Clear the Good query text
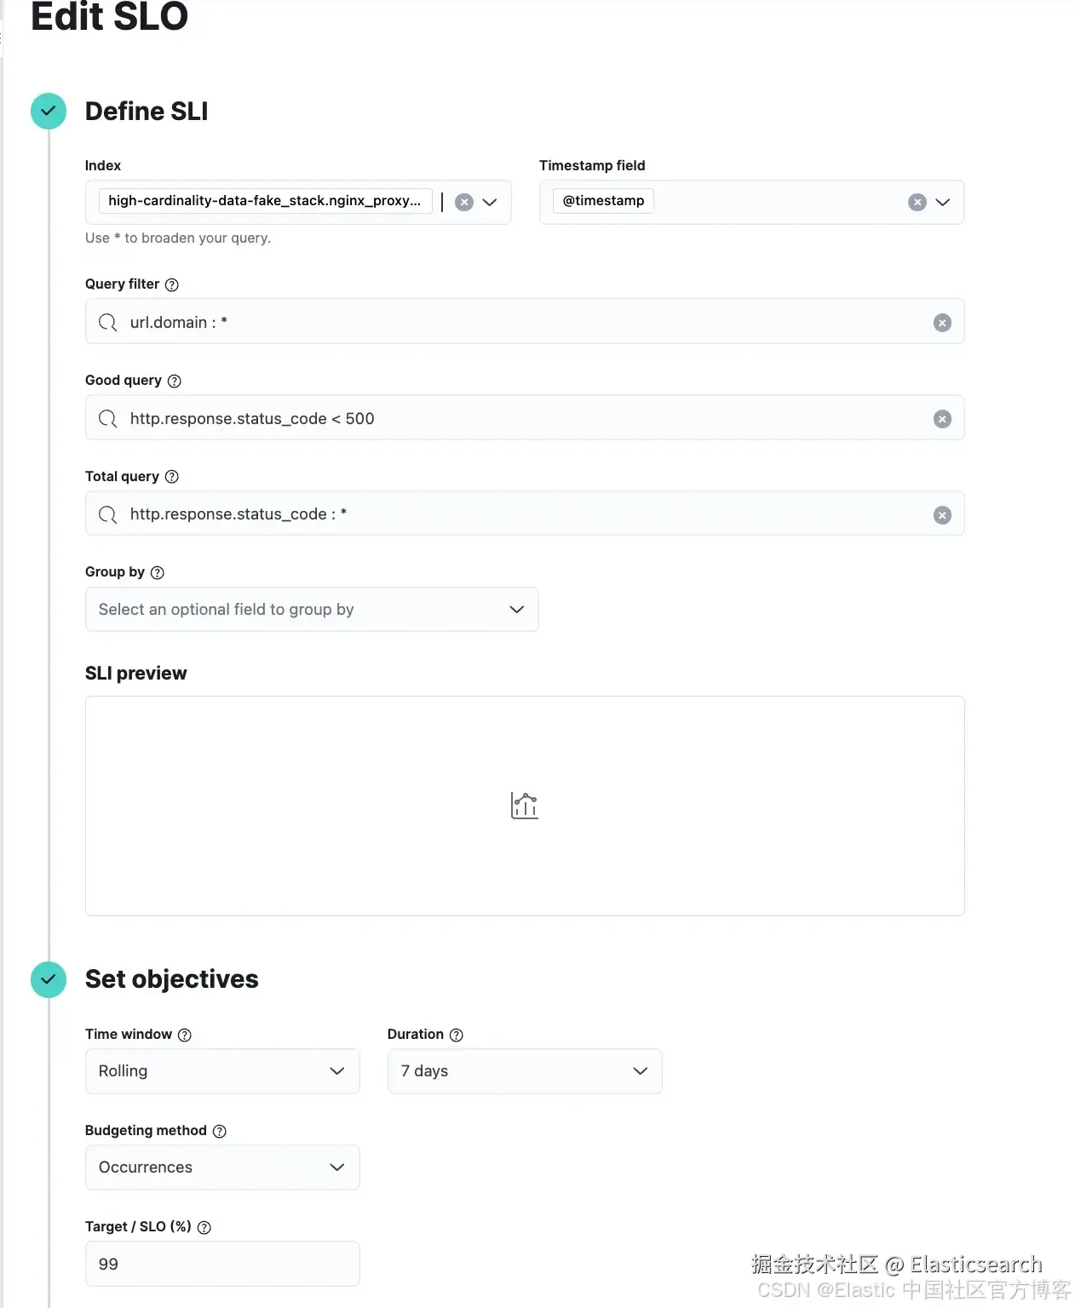 [x=942, y=419]
